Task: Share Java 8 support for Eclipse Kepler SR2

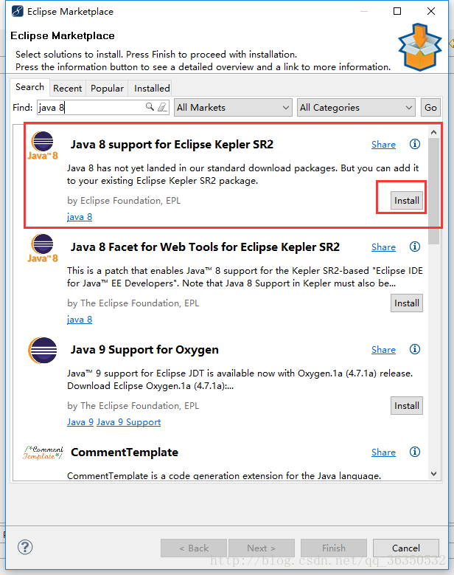Action: coord(383,145)
